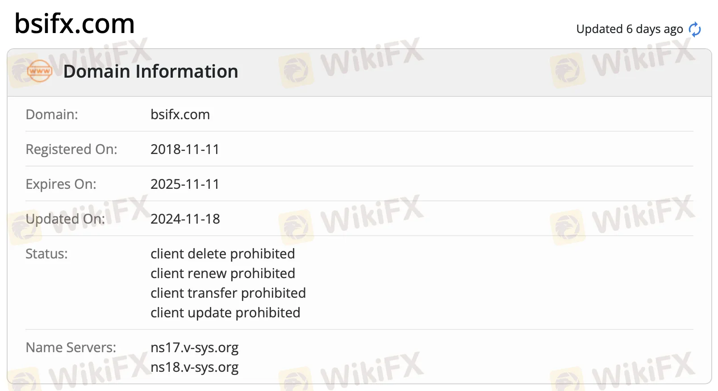Click the registered date 2018-11-11

pos(185,149)
